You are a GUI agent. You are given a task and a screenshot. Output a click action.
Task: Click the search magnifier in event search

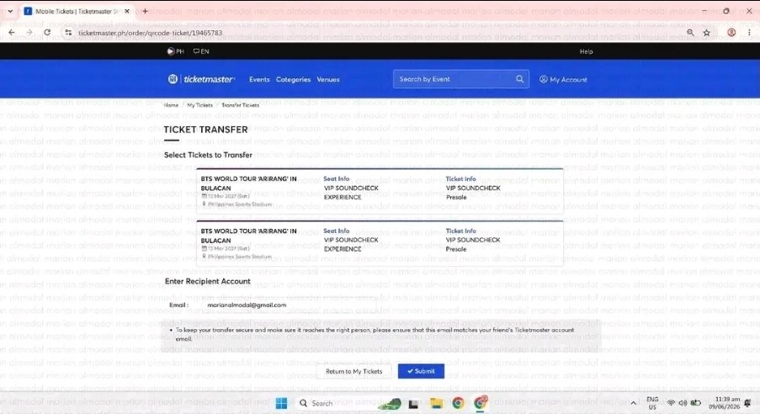click(x=519, y=78)
